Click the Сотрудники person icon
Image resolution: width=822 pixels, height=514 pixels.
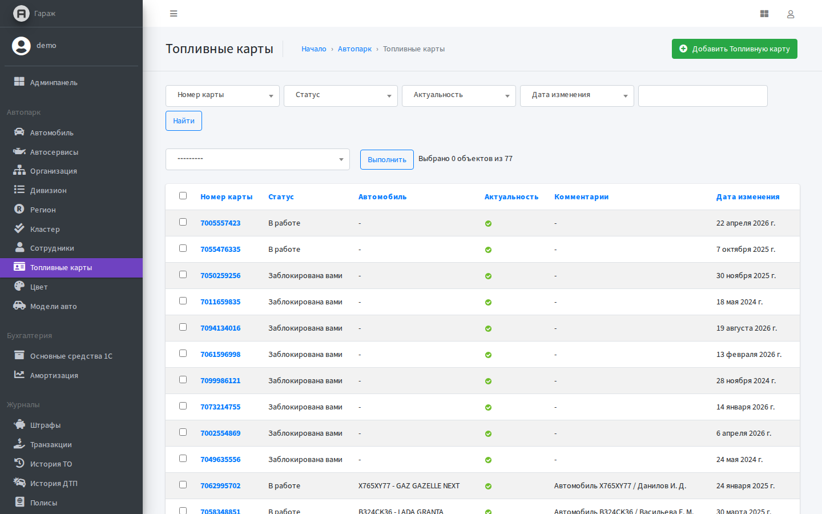pyautogui.click(x=19, y=247)
